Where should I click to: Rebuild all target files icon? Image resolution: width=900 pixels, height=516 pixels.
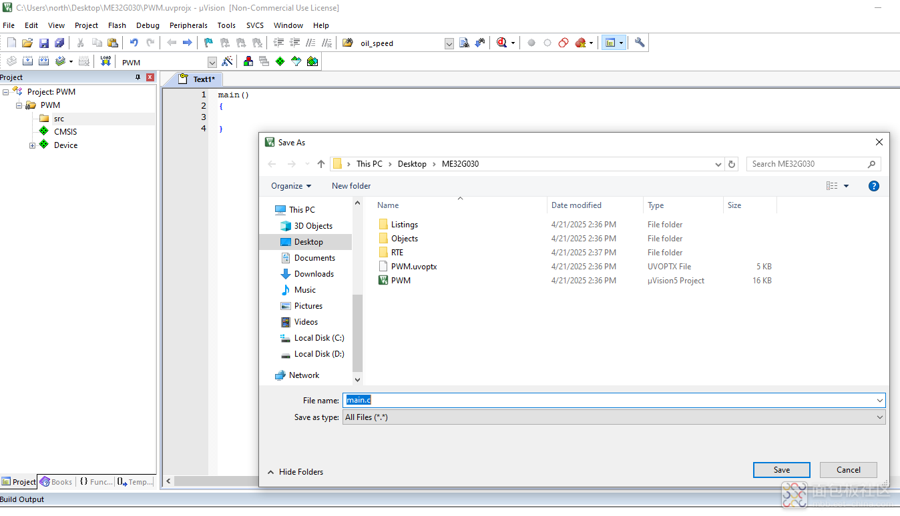coord(43,61)
